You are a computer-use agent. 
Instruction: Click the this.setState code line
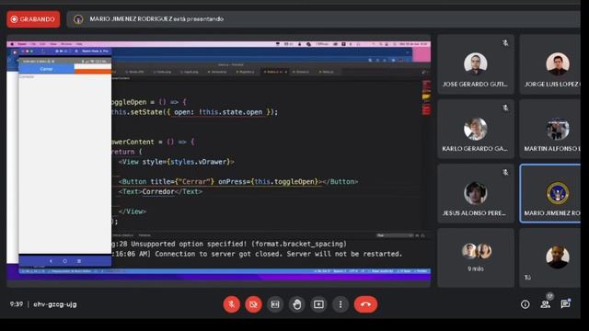194,112
